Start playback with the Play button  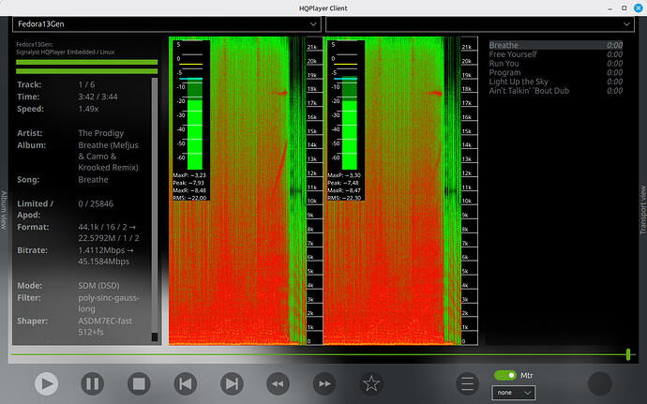coord(46,383)
